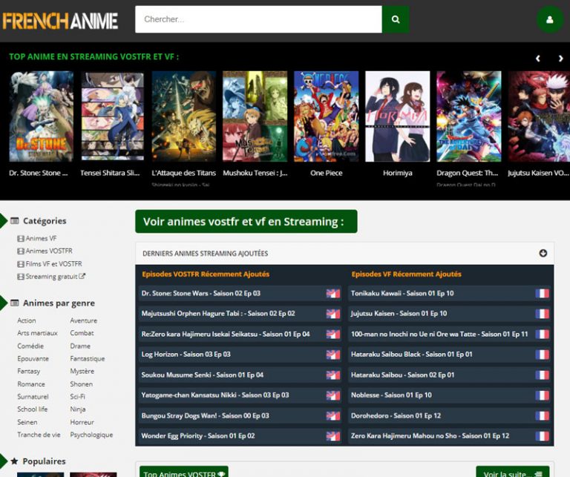This screenshot has width=570, height=477.
Task: Click the French Anime site logo
Action: 60,21
